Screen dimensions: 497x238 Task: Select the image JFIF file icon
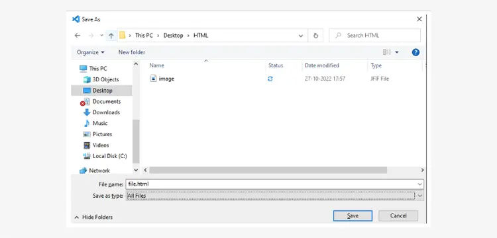click(x=153, y=79)
